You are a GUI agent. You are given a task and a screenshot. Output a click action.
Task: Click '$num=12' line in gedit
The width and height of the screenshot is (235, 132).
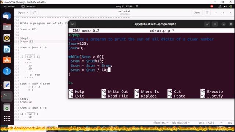tap(26, 102)
